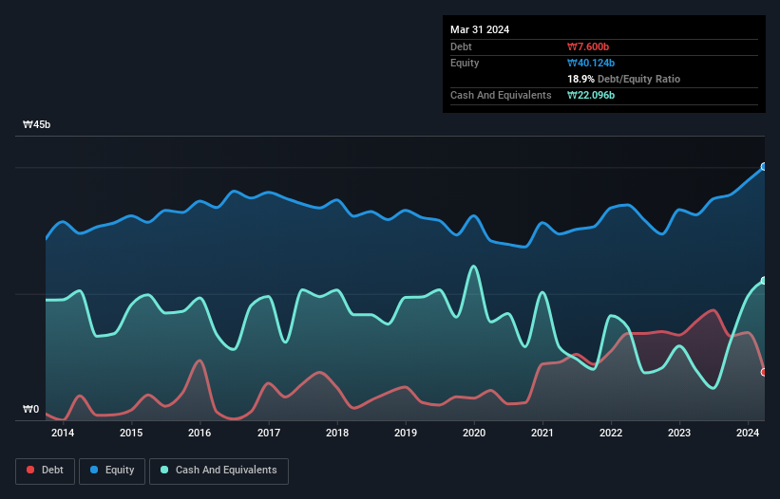Image resolution: width=780 pixels, height=499 pixels.
Task: Click the Debt label in tooltip
Action: point(461,46)
